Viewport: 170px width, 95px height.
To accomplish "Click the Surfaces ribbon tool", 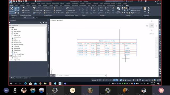I will (26, 10).
